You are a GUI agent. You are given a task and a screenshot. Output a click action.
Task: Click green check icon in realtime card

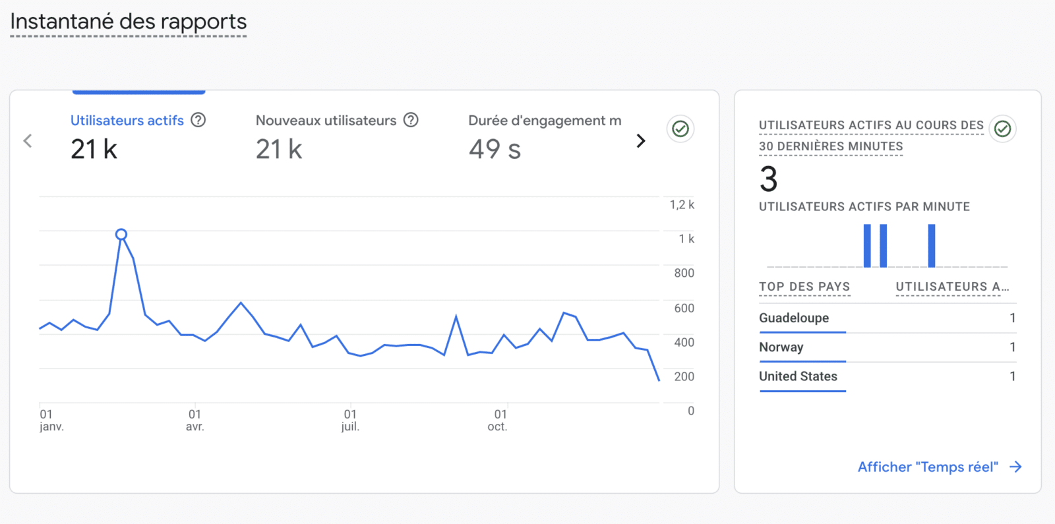pyautogui.click(x=1002, y=129)
